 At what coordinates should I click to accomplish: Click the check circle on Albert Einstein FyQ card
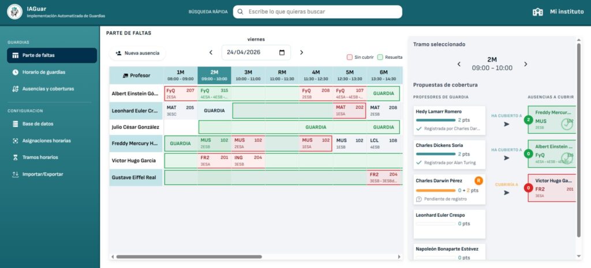(567, 158)
